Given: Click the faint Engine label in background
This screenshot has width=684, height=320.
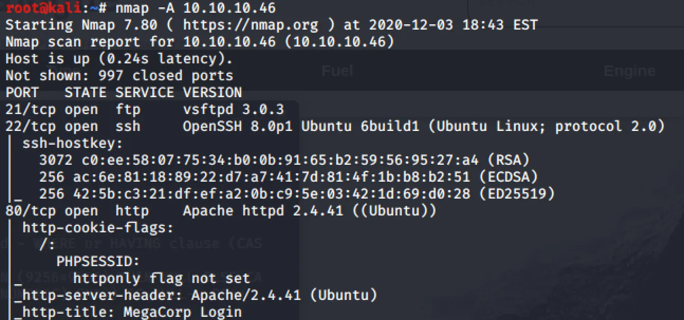Looking at the screenshot, I should tap(629, 71).
